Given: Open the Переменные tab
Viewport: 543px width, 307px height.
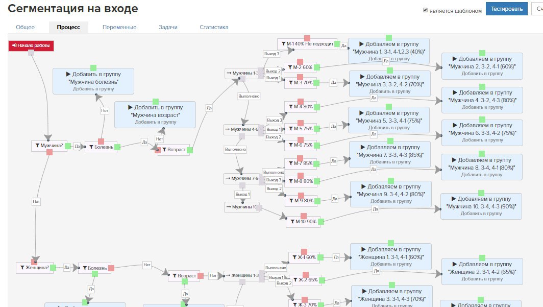Looking at the screenshot, I should click(119, 27).
